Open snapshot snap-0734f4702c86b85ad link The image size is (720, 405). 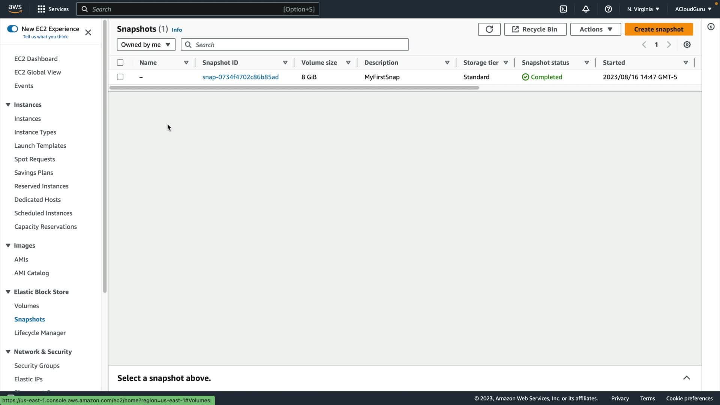240,77
